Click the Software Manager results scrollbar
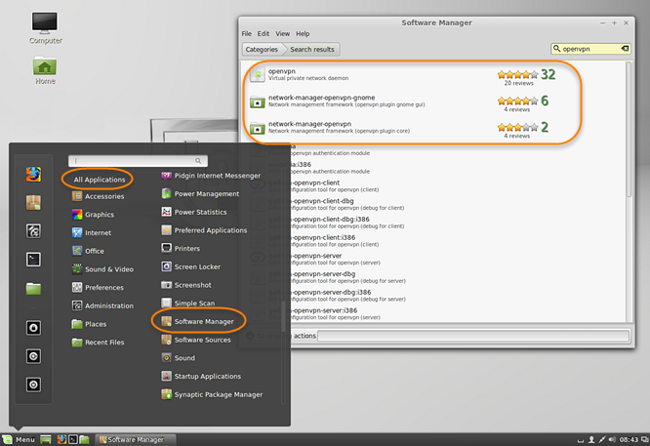This screenshot has width=650, height=446. (629, 130)
